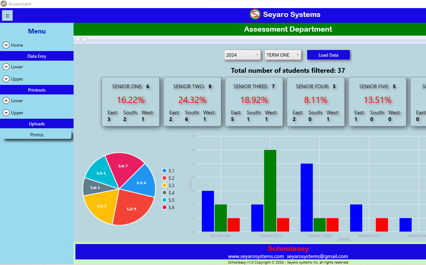The height and width of the screenshot is (265, 426).
Task: Click the SENIOR FIVE summary card
Action: (377, 101)
